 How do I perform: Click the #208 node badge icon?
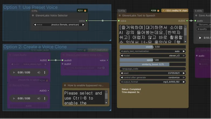[158, 10]
